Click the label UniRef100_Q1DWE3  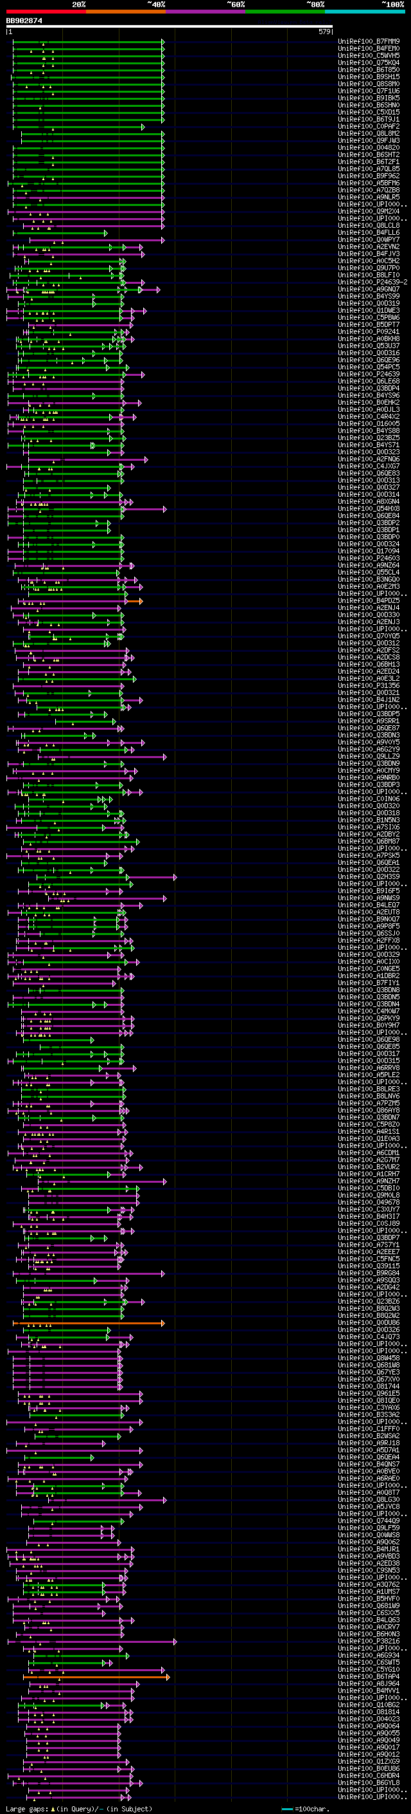pyautogui.click(x=369, y=311)
